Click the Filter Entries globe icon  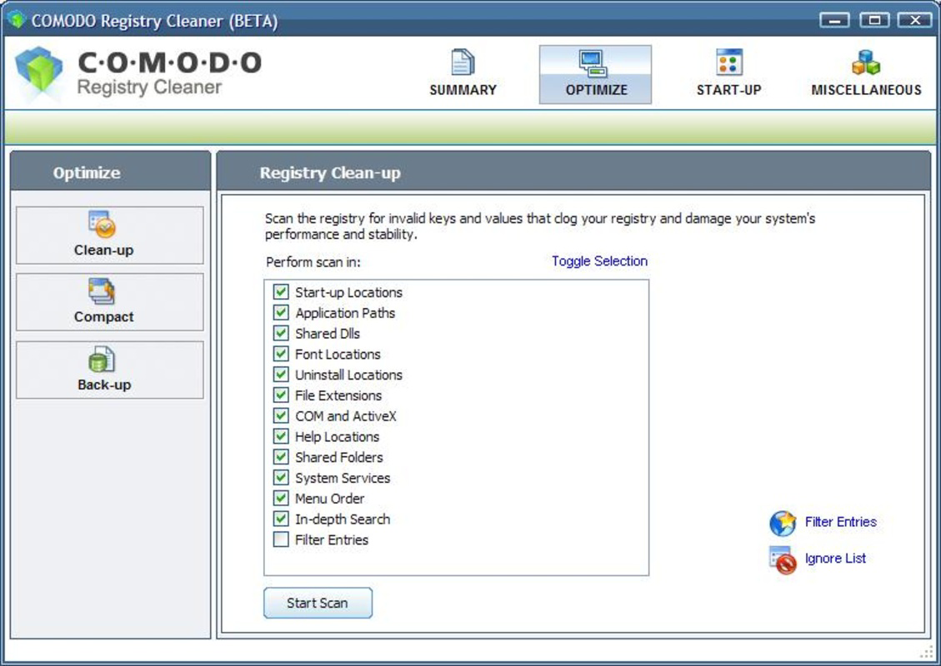[x=783, y=523]
